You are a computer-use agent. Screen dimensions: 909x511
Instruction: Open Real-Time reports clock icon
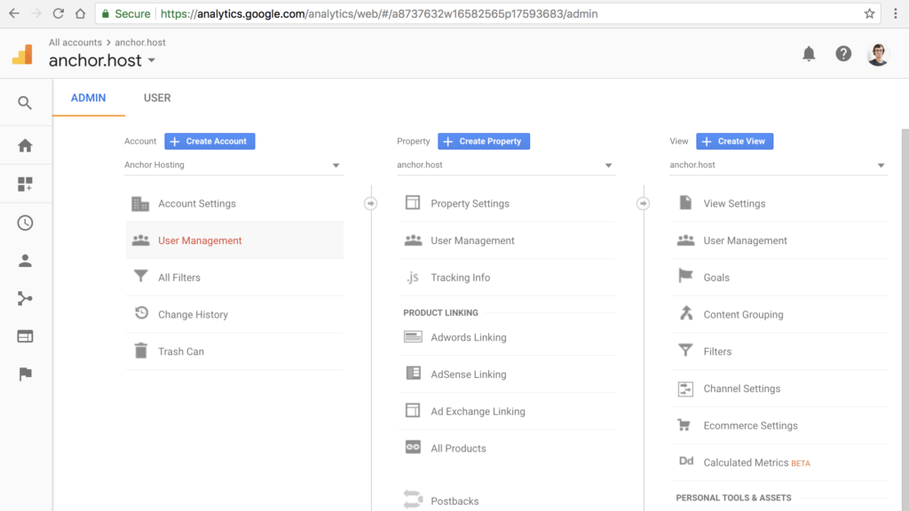point(25,224)
